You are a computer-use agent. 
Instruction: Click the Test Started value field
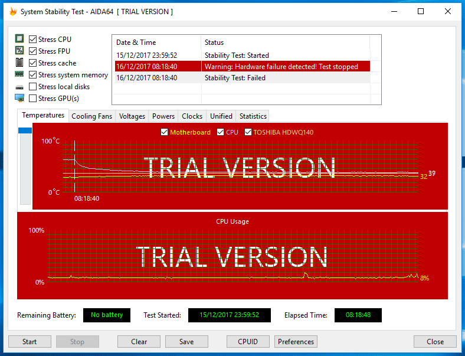point(229,315)
